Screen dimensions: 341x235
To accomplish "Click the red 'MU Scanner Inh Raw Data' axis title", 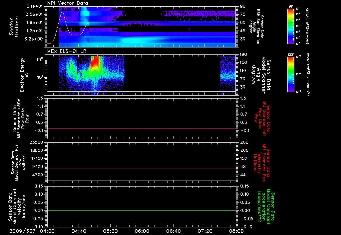I will click(x=262, y=118).
